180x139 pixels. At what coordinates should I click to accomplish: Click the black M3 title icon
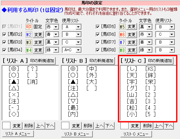29,42
